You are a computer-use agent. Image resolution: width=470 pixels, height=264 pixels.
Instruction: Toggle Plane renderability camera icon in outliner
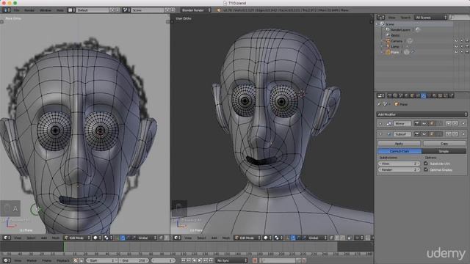467,52
